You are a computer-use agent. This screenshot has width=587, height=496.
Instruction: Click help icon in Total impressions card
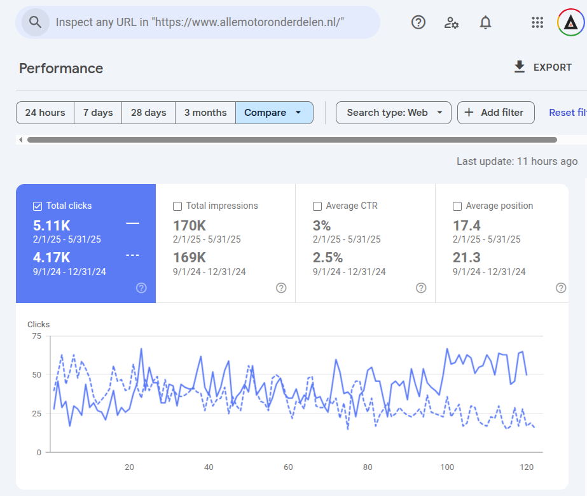(x=281, y=288)
